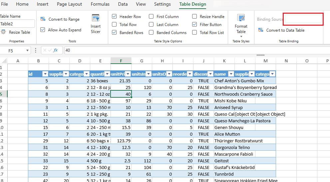Click the Convert to Range button label
Viewport: 330px width, 182px height.
tap(64, 19)
